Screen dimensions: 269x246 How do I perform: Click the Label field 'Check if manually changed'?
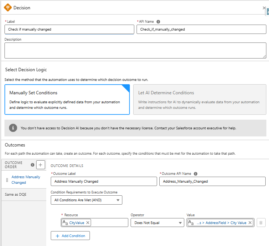69,29
